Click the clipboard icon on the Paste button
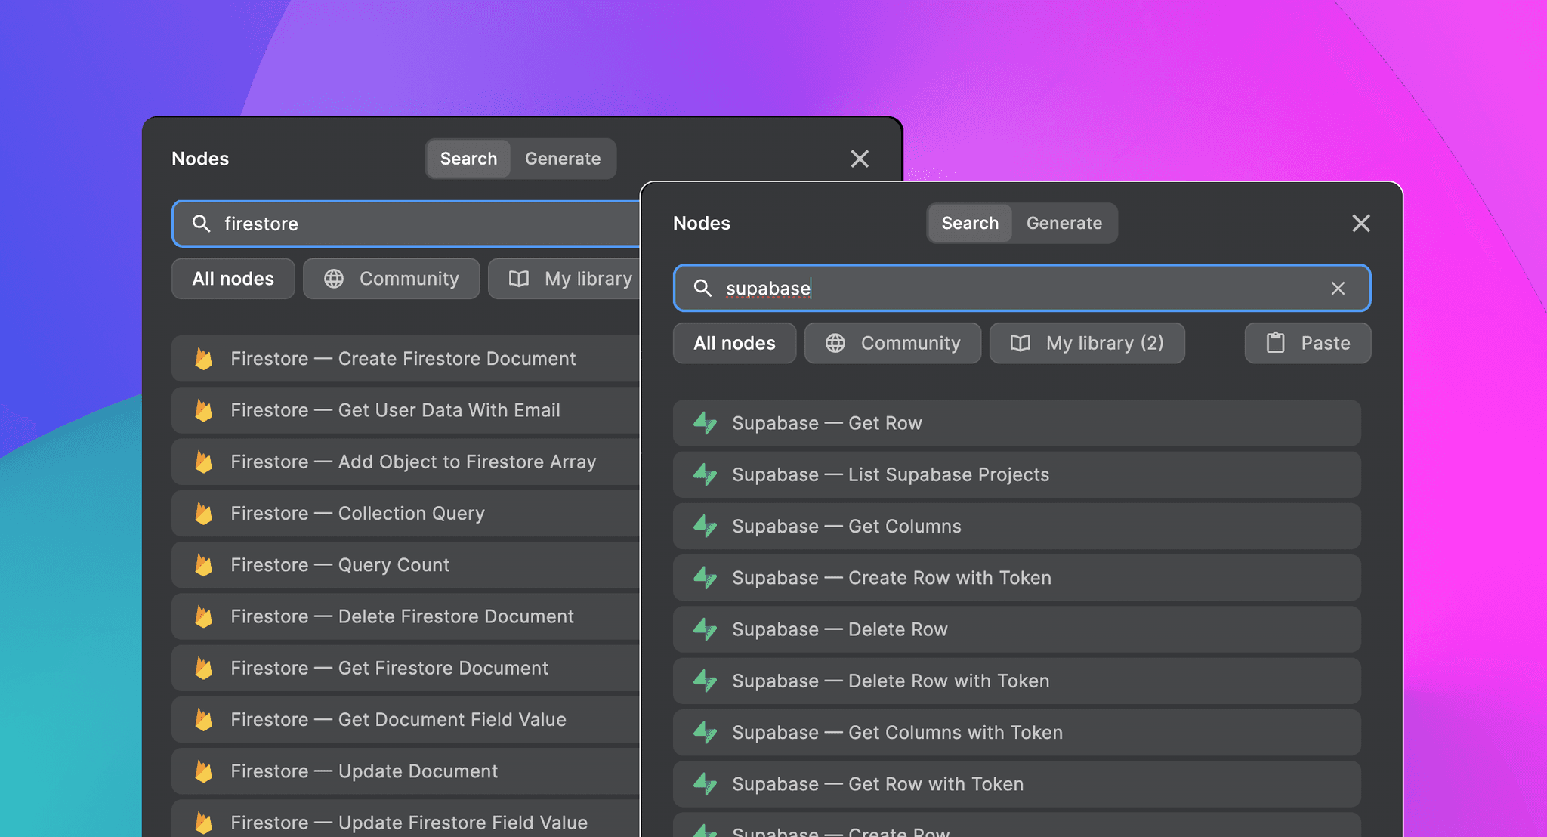This screenshot has width=1547, height=837. tap(1275, 343)
